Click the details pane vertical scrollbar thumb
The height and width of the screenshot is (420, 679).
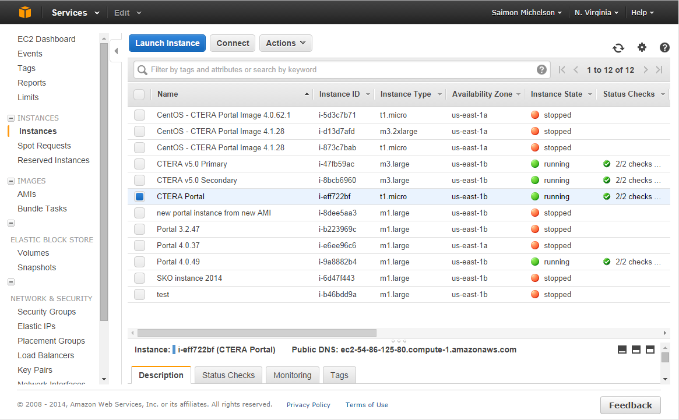[x=665, y=358]
